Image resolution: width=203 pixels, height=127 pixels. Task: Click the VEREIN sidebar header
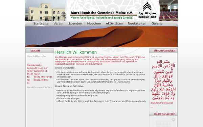[x=40, y=51]
